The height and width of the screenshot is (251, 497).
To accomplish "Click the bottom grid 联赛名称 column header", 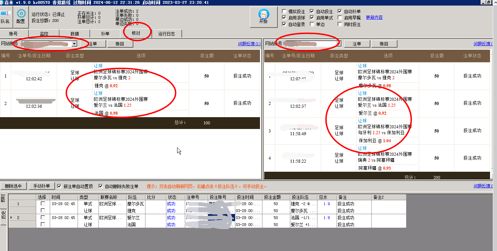I will pos(112,197).
